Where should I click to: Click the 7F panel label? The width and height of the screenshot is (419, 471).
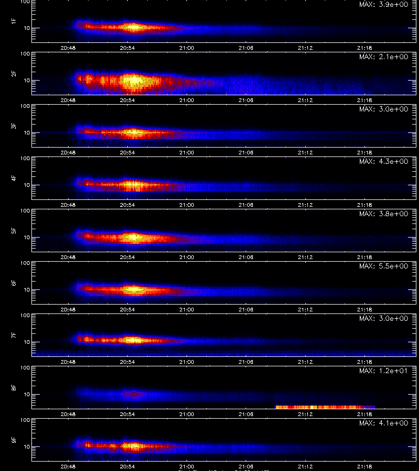click(14, 335)
